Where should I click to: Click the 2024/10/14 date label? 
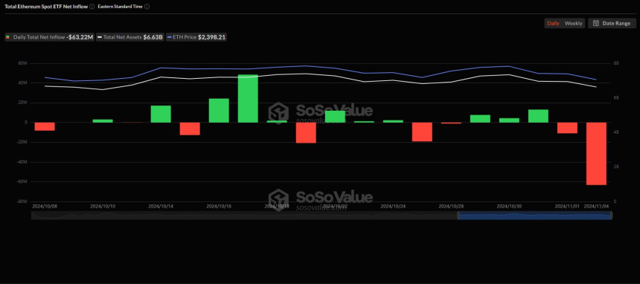coord(161,207)
